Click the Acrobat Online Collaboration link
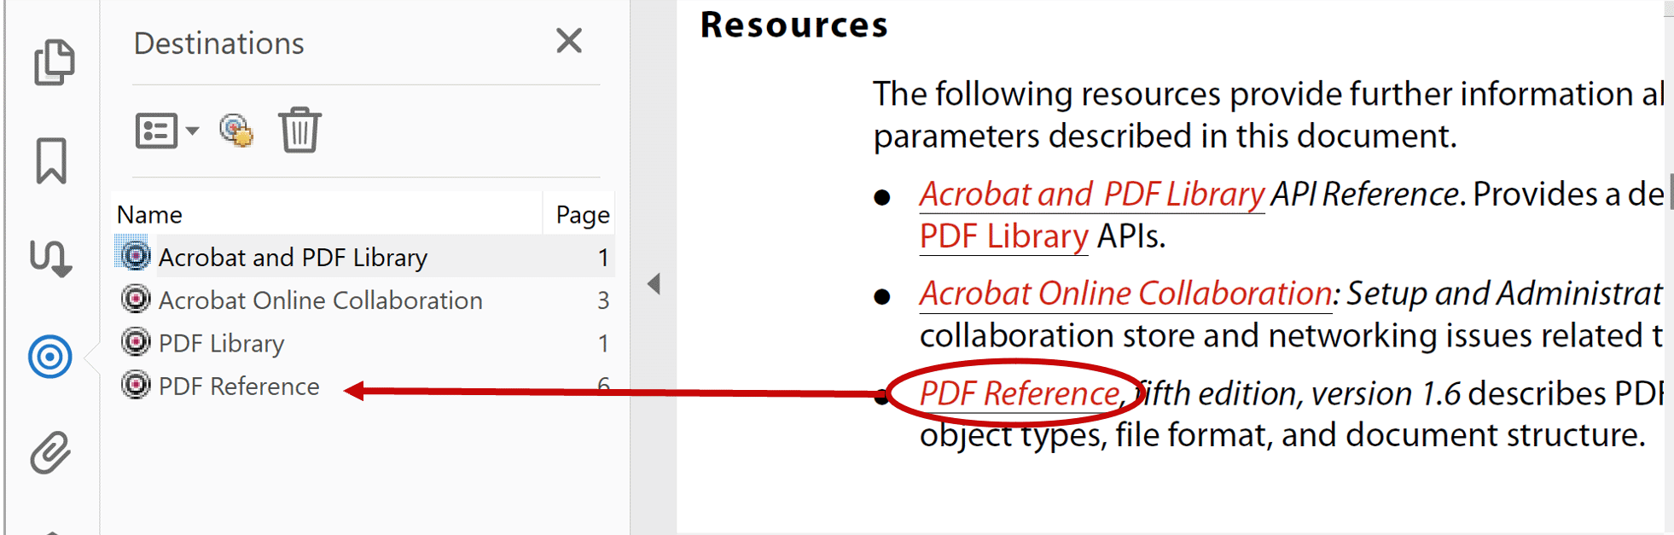Viewport: 1674px width, 535px height. click(1125, 293)
